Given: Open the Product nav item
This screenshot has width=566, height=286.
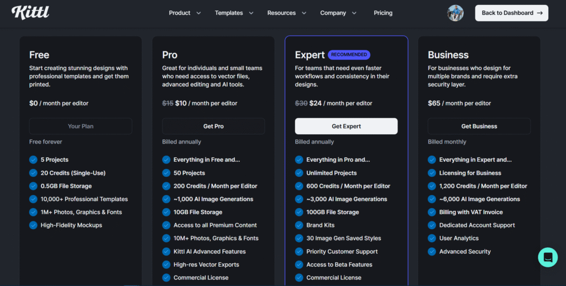Looking at the screenshot, I should pyautogui.click(x=180, y=13).
